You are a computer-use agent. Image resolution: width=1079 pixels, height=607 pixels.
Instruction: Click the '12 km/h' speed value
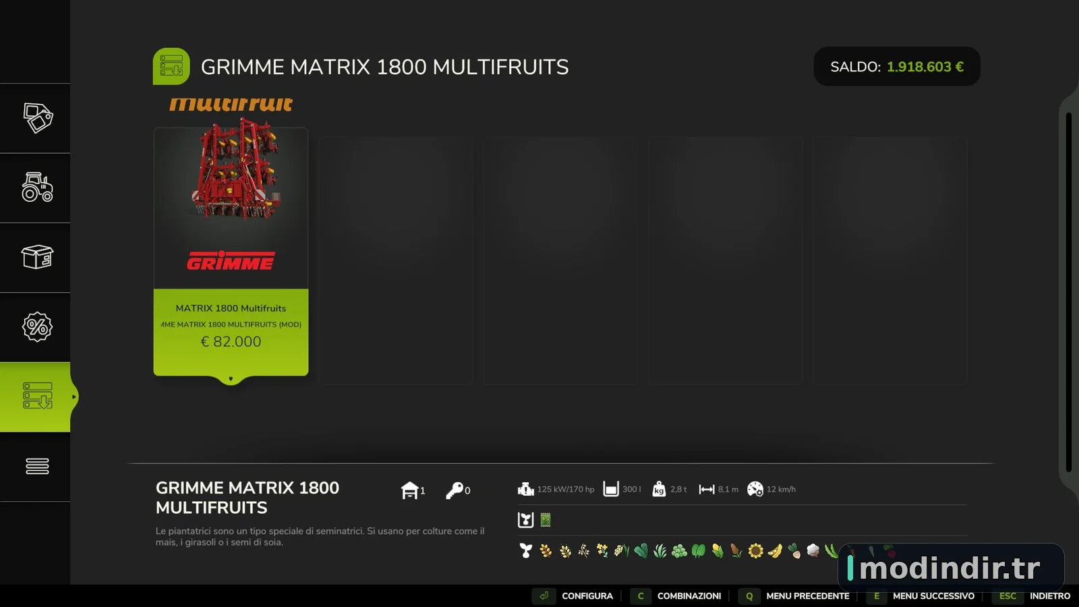[x=781, y=490]
